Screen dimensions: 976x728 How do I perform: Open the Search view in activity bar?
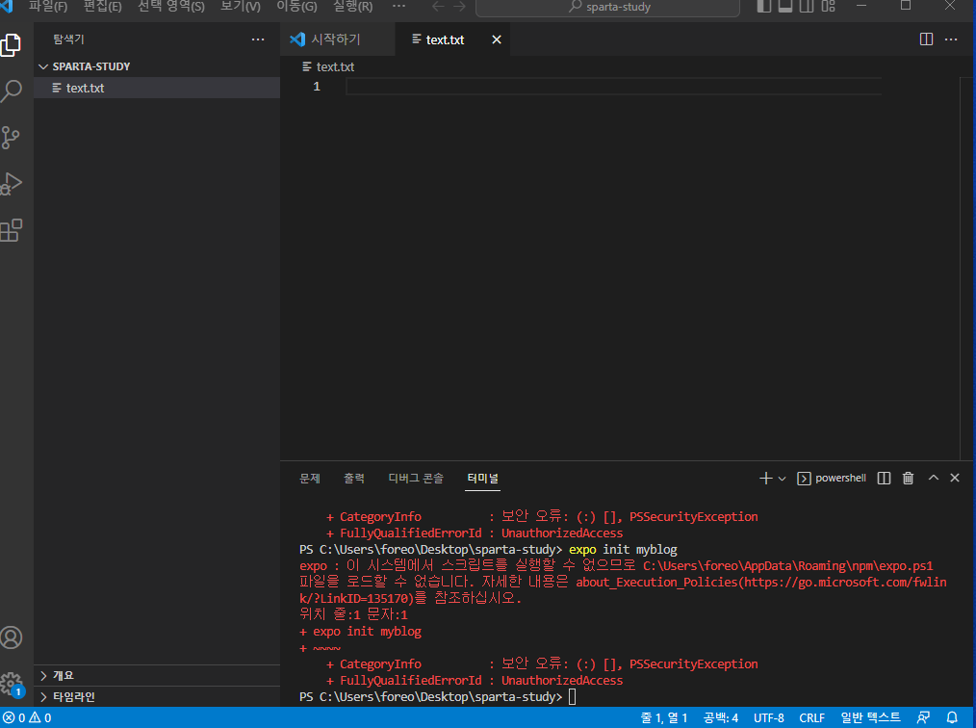click(x=12, y=91)
